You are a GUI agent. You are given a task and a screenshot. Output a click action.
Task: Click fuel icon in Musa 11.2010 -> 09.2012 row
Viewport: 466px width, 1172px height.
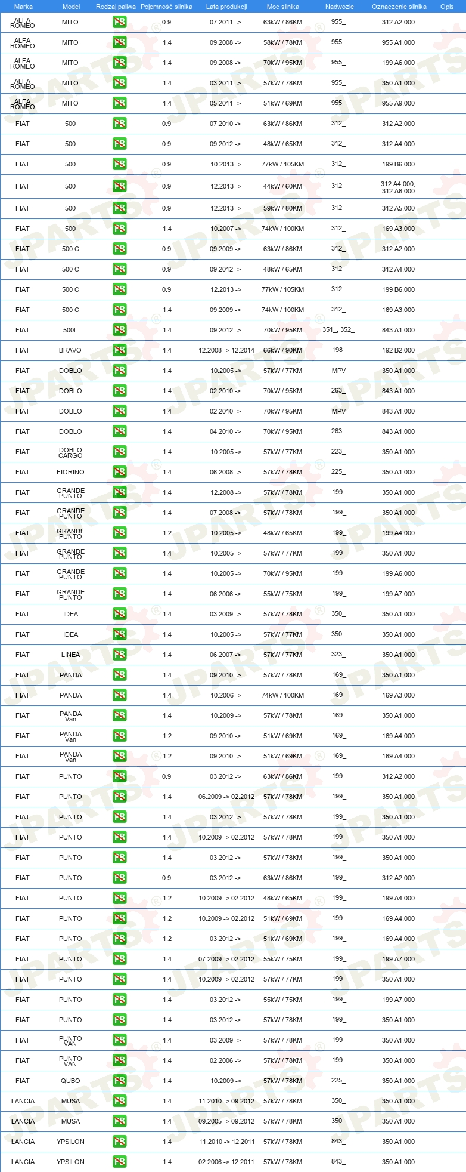119,1101
